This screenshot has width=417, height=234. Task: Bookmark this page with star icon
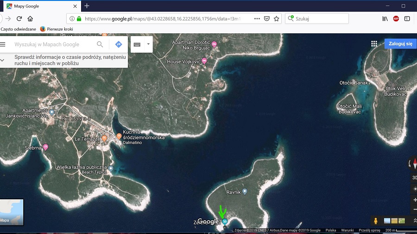click(277, 18)
